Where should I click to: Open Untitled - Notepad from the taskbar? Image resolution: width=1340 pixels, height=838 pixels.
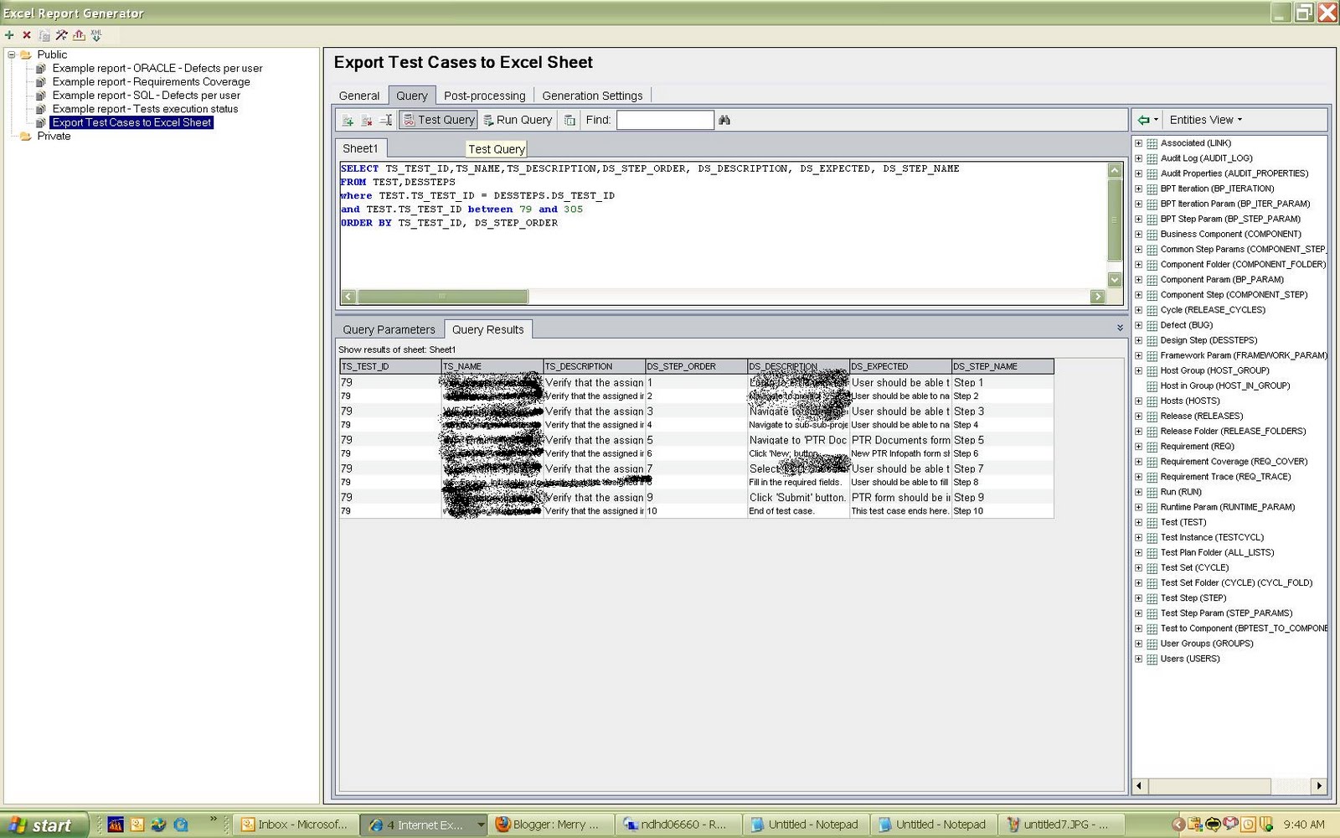point(804,825)
